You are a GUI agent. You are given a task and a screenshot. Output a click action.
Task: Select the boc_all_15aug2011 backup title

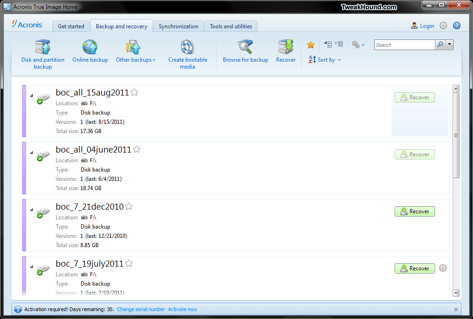tap(92, 92)
